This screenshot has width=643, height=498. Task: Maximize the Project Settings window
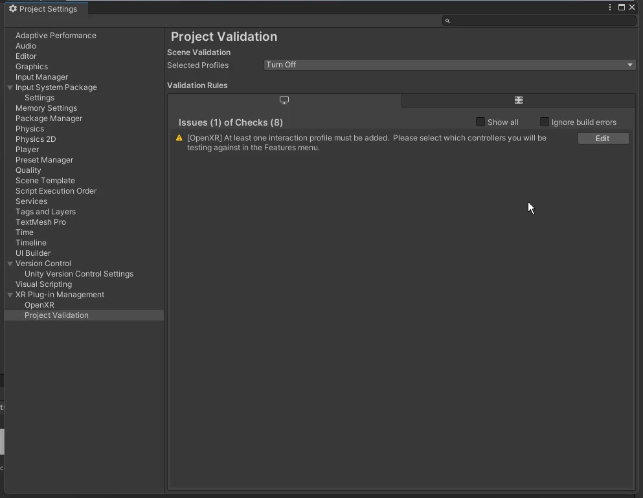coord(622,7)
